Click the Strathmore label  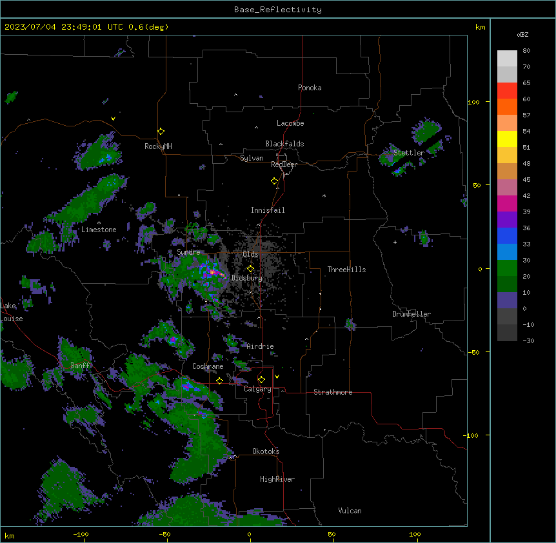(x=333, y=392)
